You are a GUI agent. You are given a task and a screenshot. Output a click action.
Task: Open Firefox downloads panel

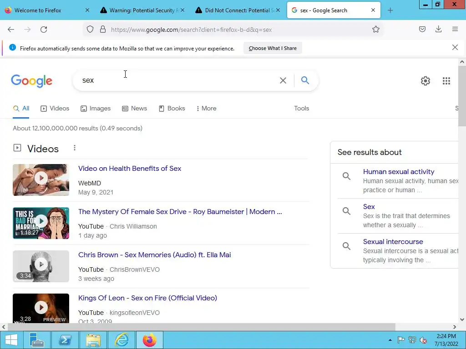click(x=438, y=29)
